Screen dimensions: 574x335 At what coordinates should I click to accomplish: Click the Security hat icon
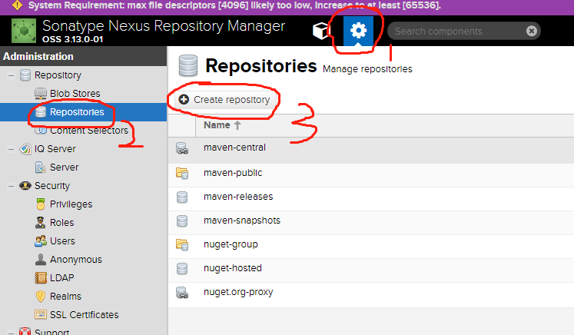pos(25,186)
